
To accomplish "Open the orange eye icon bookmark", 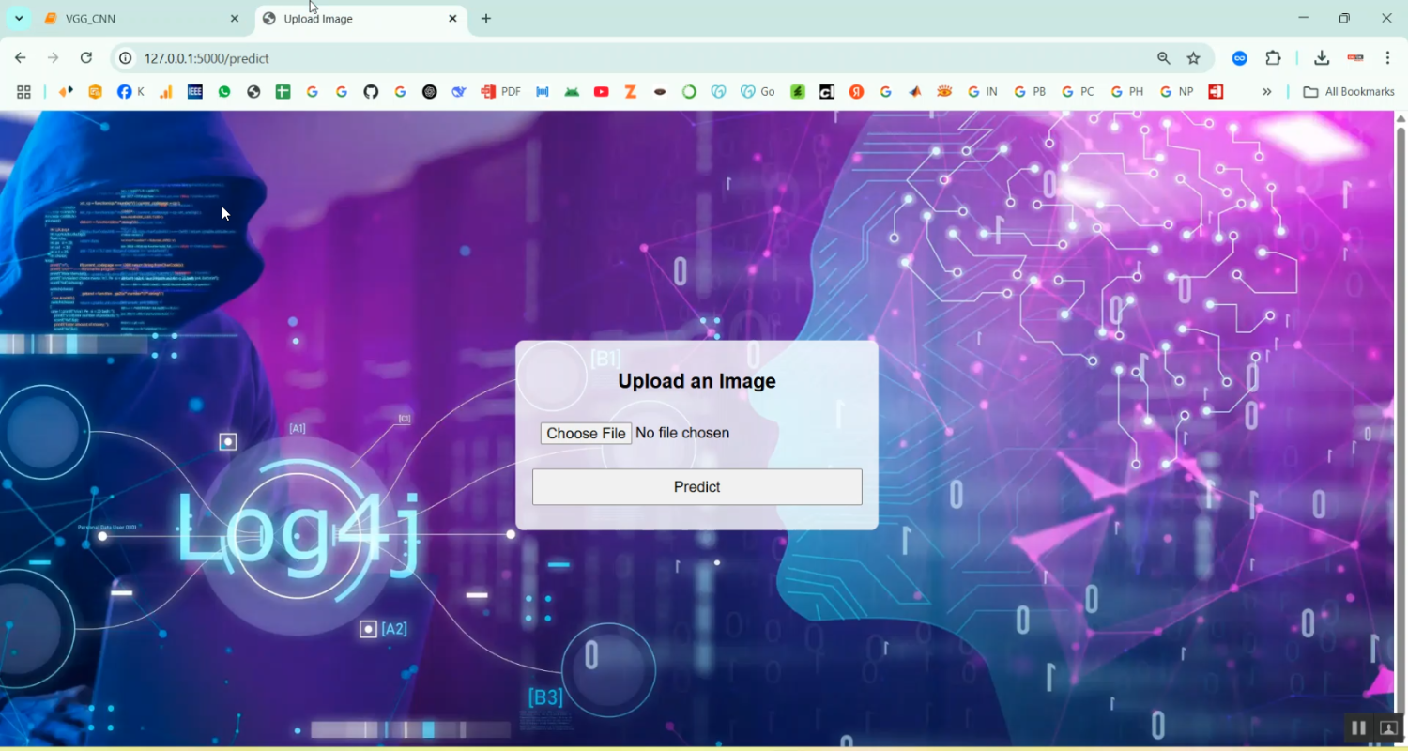I will coord(944,92).
